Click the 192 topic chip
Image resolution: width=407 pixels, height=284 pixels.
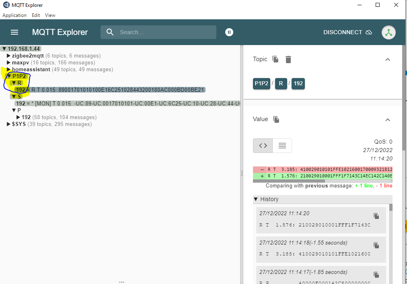[x=298, y=83]
